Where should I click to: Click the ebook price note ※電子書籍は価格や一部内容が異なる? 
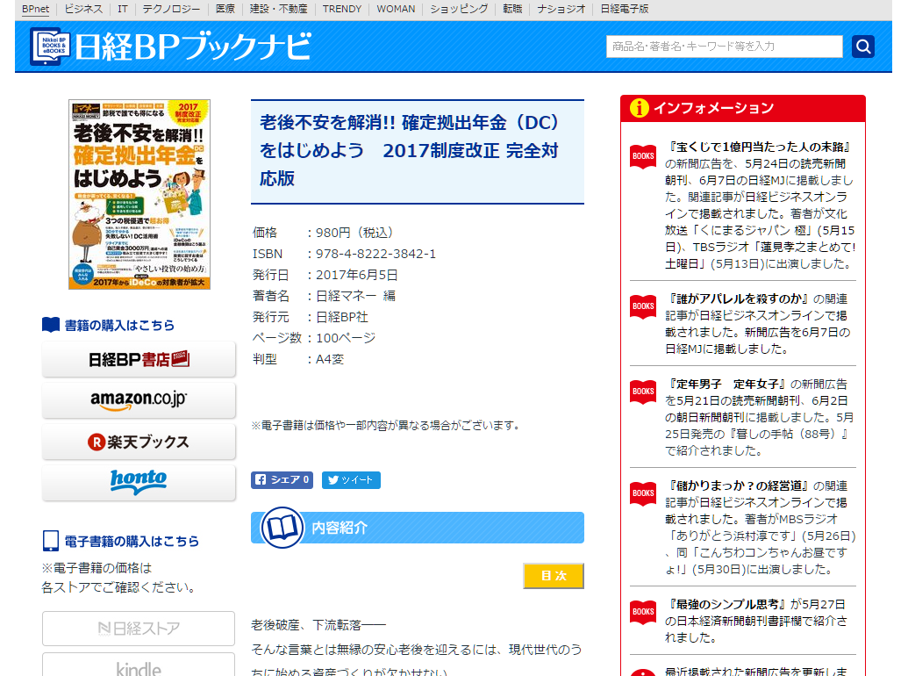click(x=386, y=426)
